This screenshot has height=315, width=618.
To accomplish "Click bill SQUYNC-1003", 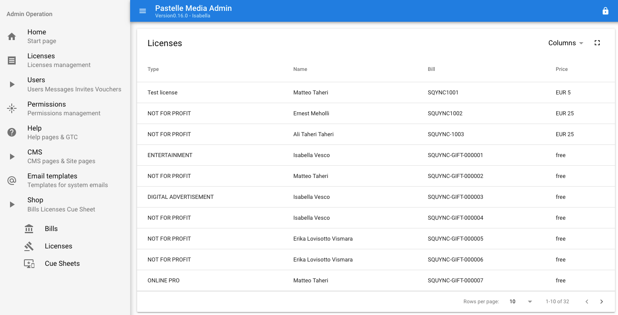I will 446,134.
